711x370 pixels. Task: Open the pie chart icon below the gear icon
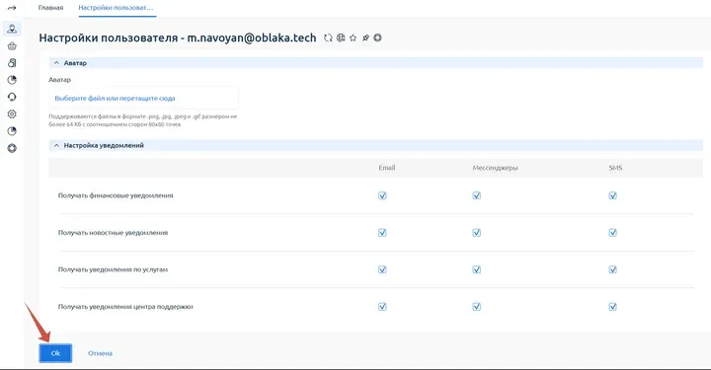(x=12, y=131)
